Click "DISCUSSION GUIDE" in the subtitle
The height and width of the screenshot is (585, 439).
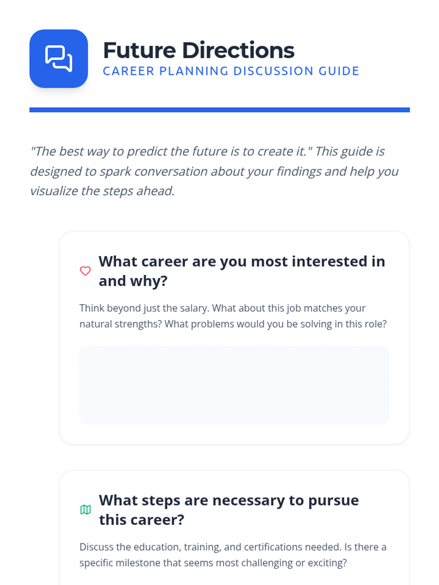[x=296, y=71]
